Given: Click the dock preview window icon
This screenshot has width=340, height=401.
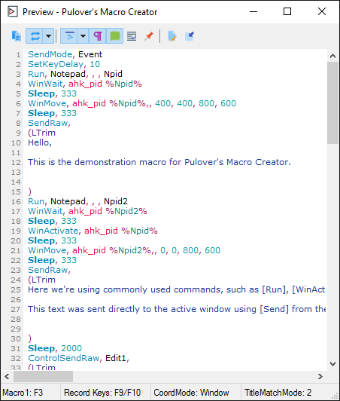Looking at the screenshot, I should [x=190, y=36].
